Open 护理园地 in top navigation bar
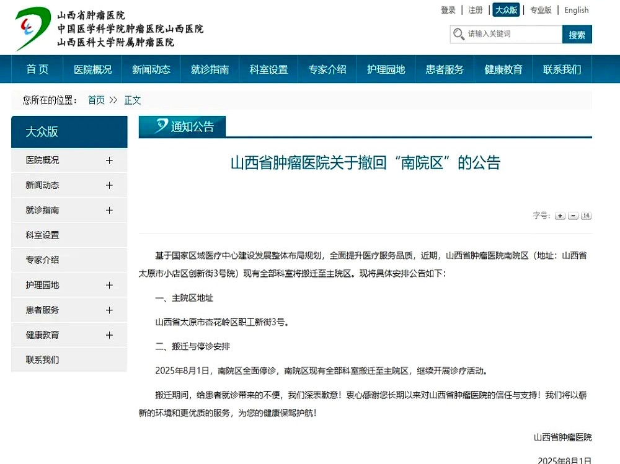The height and width of the screenshot is (464, 620). click(386, 69)
